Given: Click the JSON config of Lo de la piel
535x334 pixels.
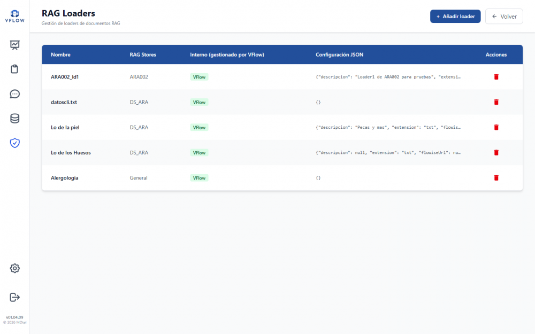Looking at the screenshot, I should [x=388, y=128].
